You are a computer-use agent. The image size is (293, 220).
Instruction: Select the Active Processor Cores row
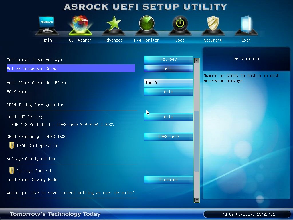pos(71,68)
